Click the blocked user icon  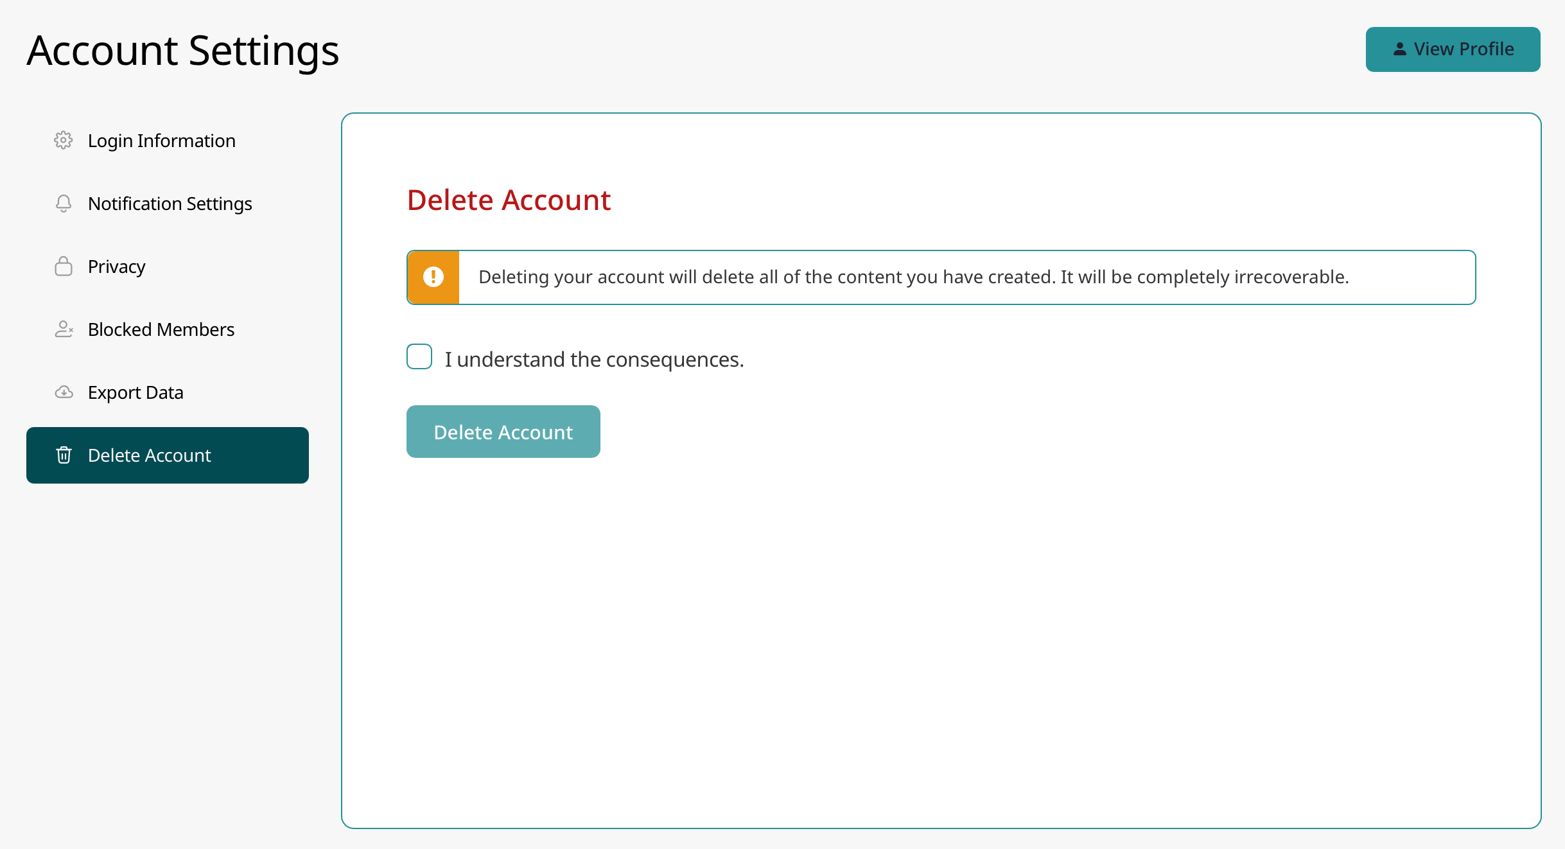point(64,329)
